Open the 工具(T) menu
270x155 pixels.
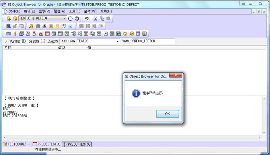(74, 11)
